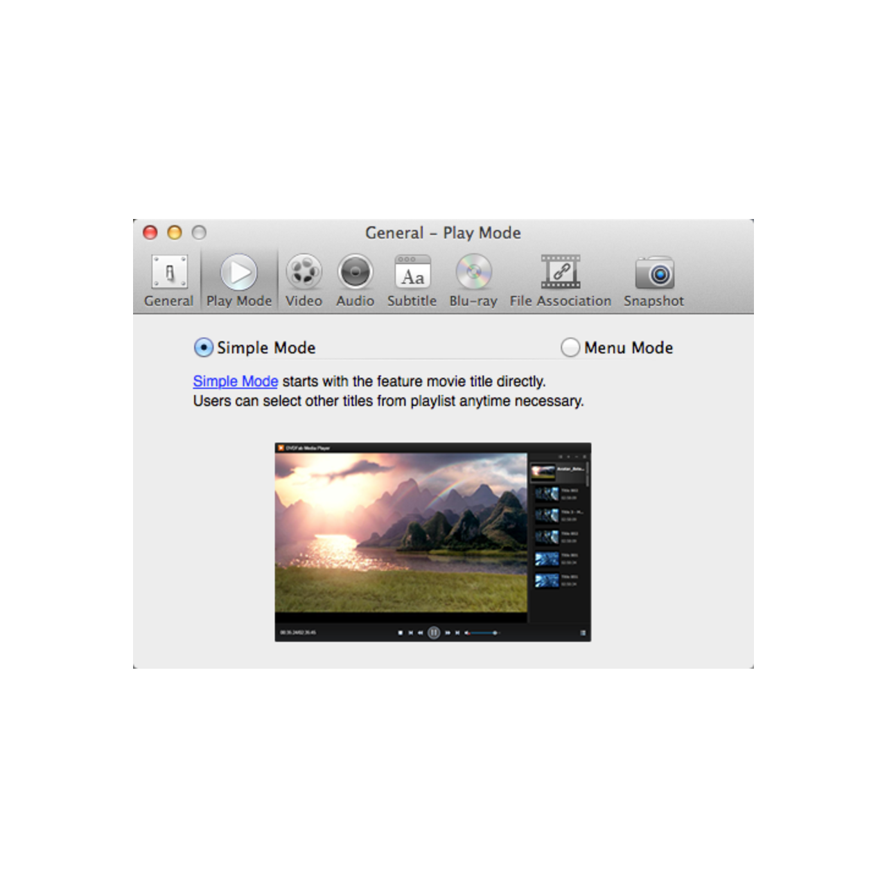Close the Play Mode preferences window

(x=150, y=233)
